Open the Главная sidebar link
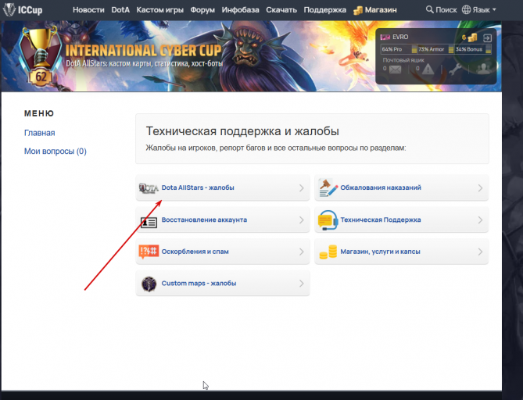Screen dimensions: 523x400 click(39, 133)
